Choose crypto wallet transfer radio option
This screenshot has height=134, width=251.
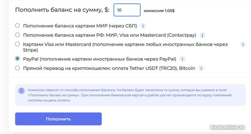point(18,68)
